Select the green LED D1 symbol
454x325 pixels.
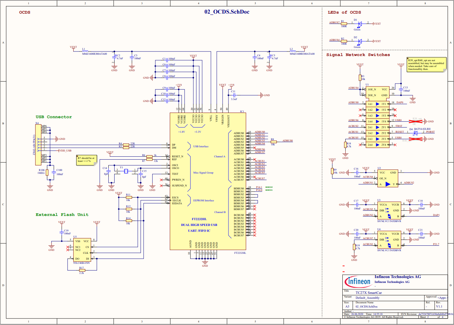tap(360, 24)
